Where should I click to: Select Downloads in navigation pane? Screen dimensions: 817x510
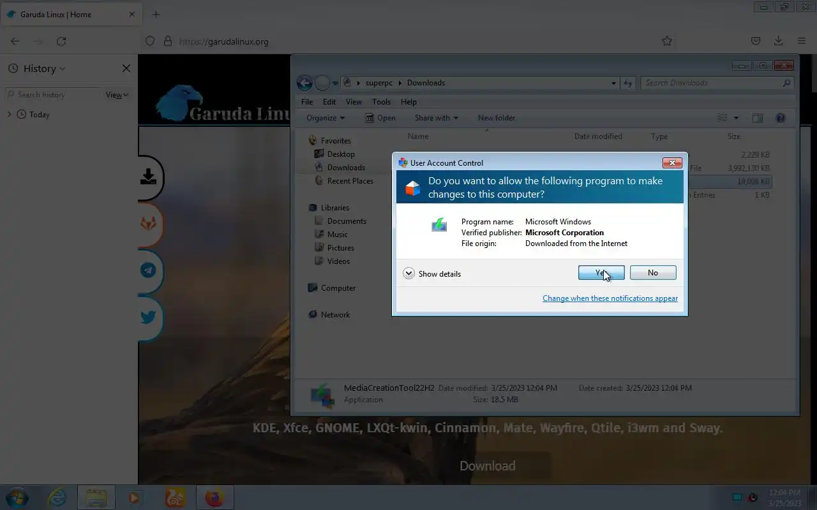click(x=346, y=168)
